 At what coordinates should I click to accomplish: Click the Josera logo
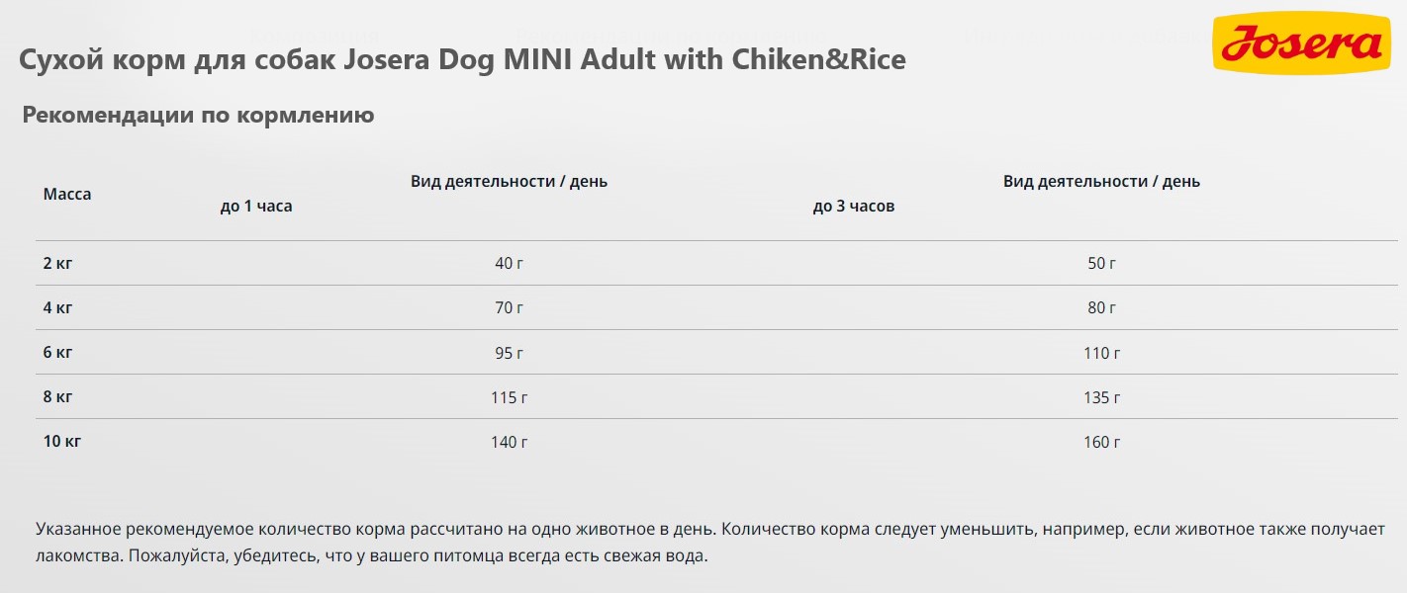pyautogui.click(x=1301, y=45)
